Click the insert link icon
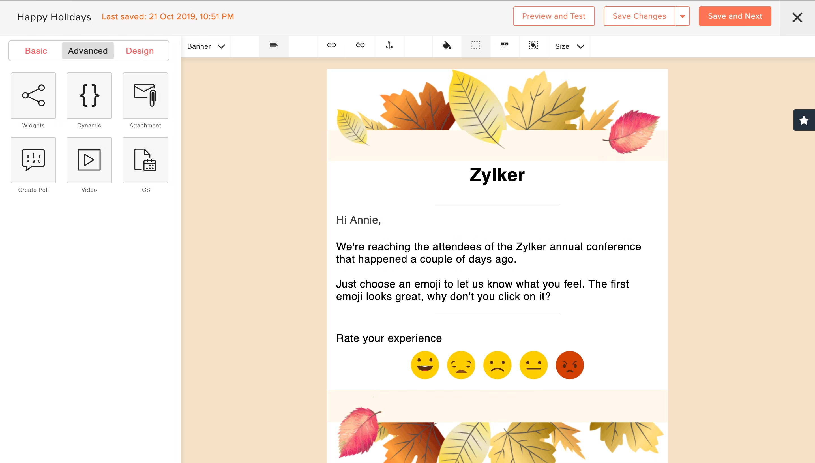The height and width of the screenshot is (463, 815). pos(331,46)
